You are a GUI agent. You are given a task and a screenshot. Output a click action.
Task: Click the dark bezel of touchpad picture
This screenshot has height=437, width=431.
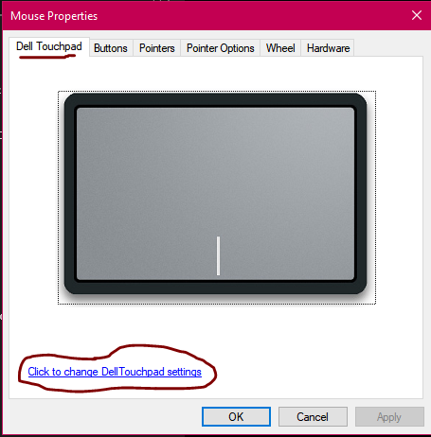click(x=215, y=99)
